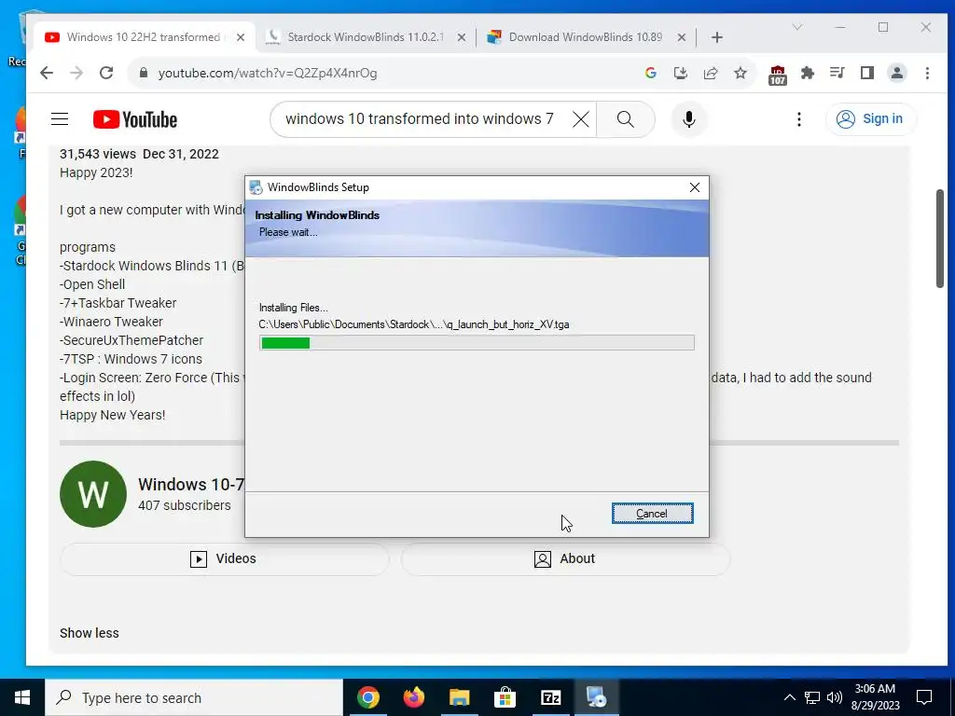
Task: Close the YouTube video tab
Action: click(241, 37)
